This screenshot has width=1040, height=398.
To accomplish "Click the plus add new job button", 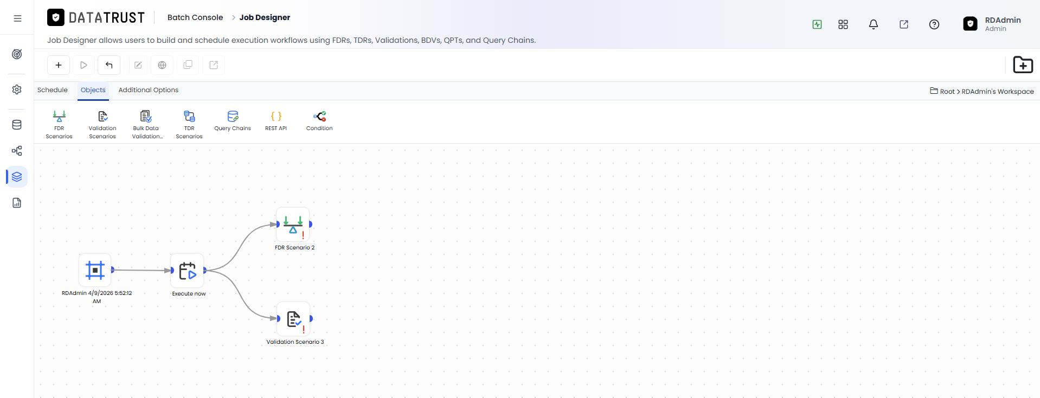I will [59, 65].
